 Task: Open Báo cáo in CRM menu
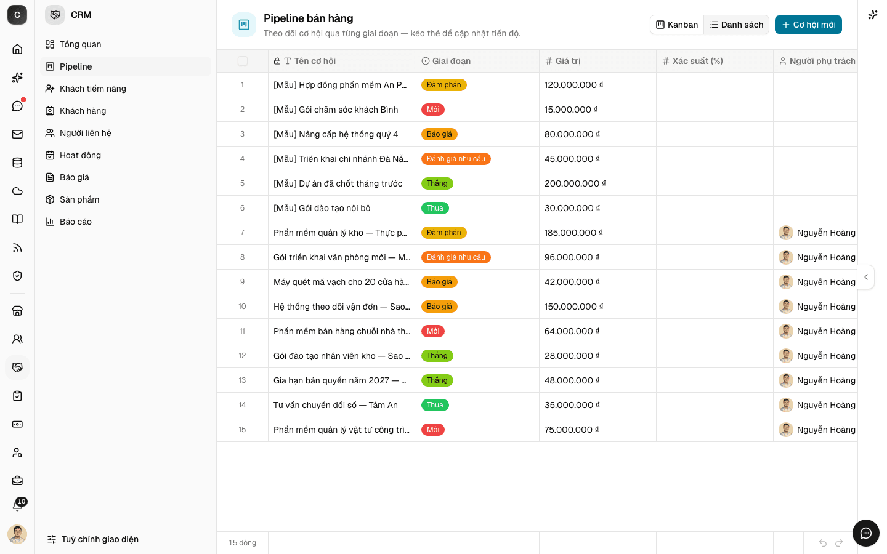tap(126, 222)
